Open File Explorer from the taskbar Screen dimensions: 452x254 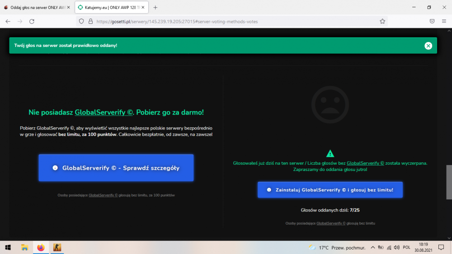(x=24, y=247)
